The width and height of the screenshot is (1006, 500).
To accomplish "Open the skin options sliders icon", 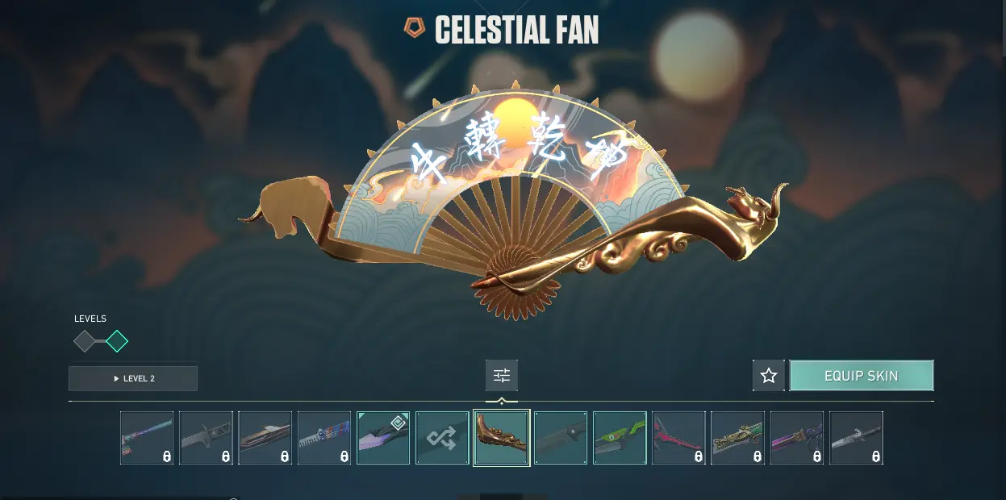I will click(502, 376).
